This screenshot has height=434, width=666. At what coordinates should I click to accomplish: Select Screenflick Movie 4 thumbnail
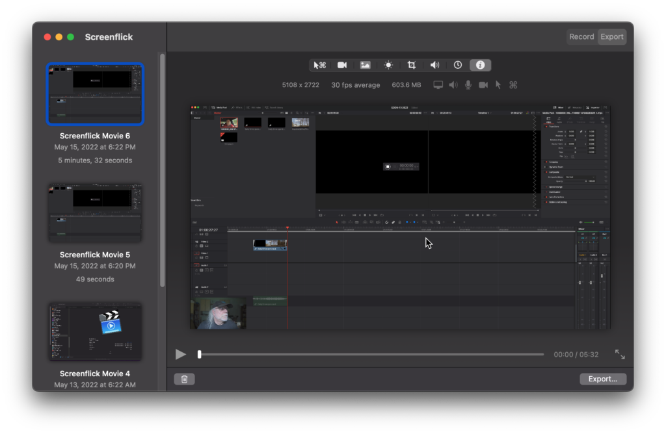point(95,332)
